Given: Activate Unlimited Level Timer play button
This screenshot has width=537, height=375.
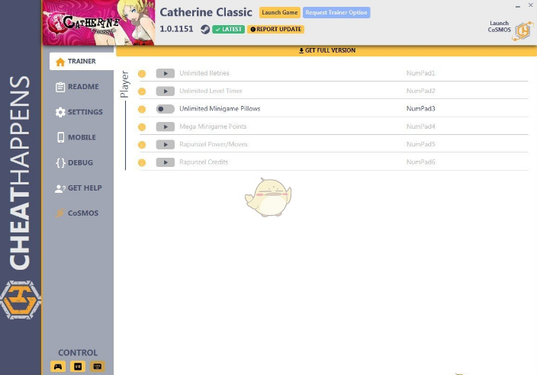Looking at the screenshot, I should [x=166, y=91].
